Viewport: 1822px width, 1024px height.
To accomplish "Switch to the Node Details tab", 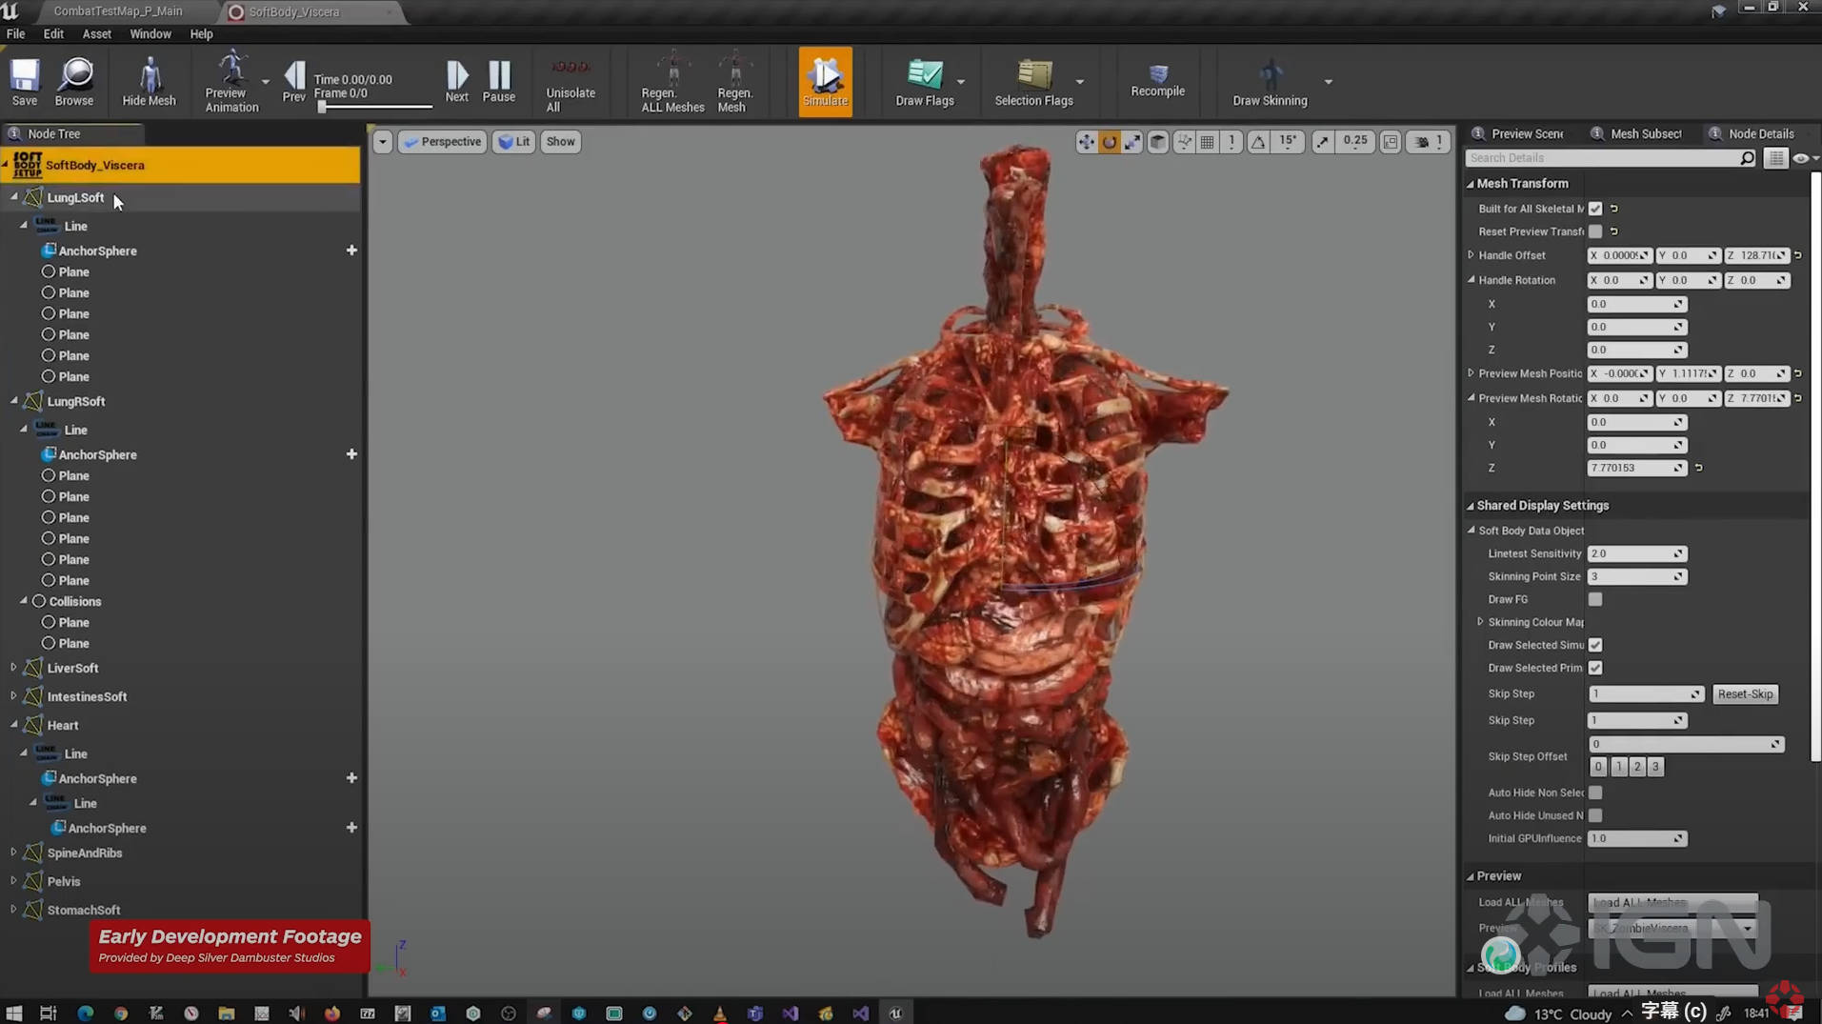I will click(x=1760, y=133).
